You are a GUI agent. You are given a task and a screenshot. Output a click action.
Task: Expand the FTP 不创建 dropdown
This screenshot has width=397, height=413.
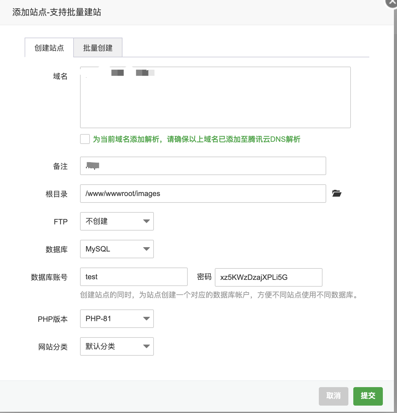117,221
